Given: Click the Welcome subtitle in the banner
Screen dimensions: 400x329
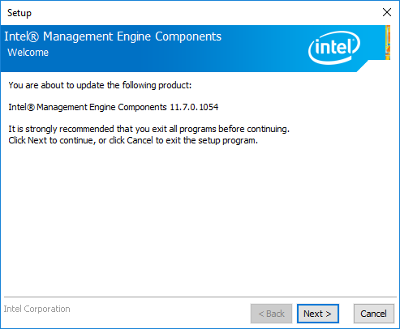Looking at the screenshot, I should point(28,53).
